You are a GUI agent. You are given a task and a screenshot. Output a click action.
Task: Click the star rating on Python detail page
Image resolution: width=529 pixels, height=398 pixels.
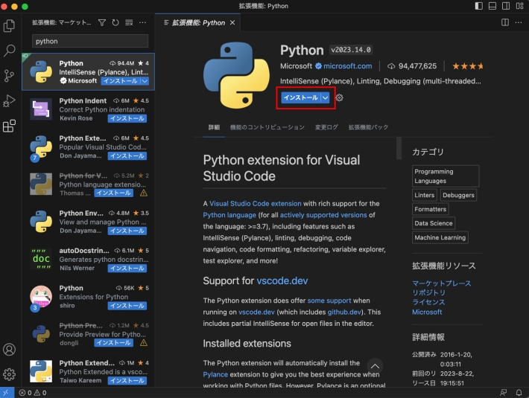point(468,66)
